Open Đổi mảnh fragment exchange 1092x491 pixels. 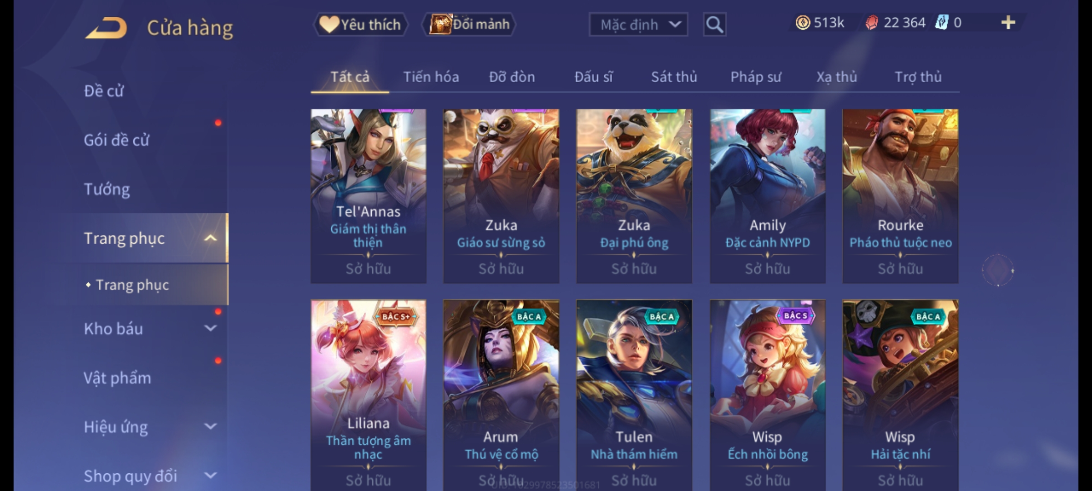[x=469, y=25]
